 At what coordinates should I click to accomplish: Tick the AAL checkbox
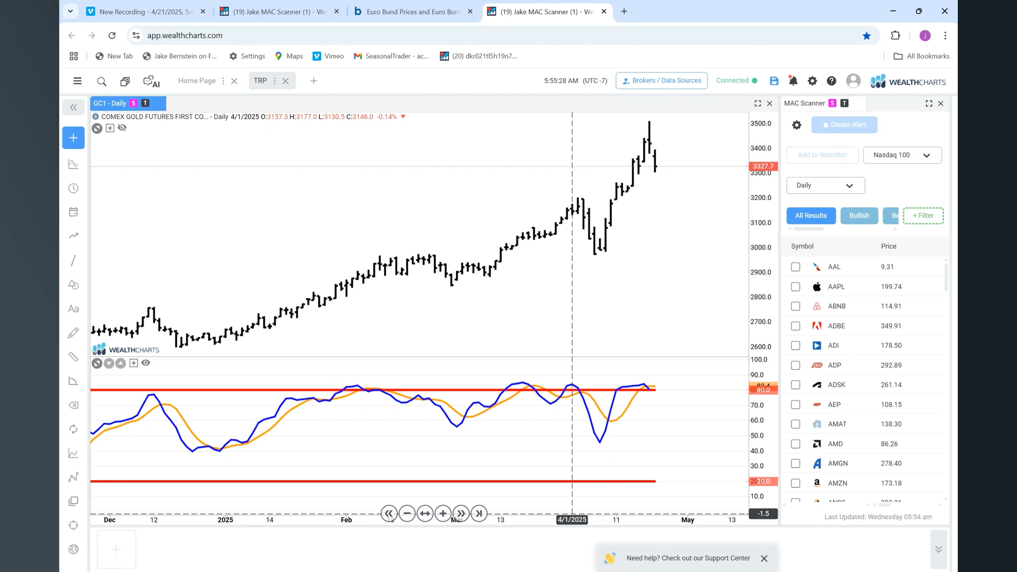pos(796,267)
